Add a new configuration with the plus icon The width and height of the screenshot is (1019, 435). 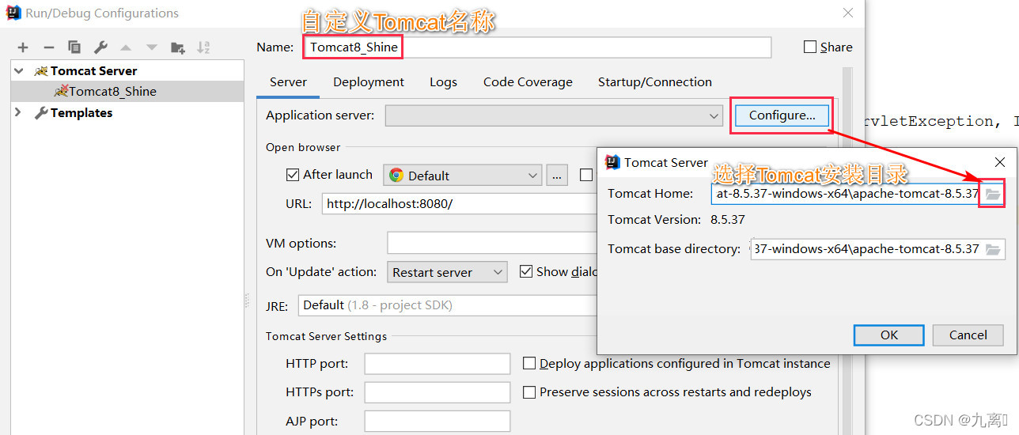[23, 47]
